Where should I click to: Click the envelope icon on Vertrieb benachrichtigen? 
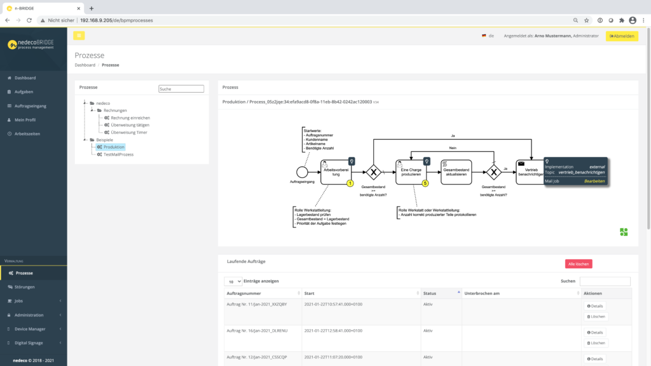pos(521,163)
